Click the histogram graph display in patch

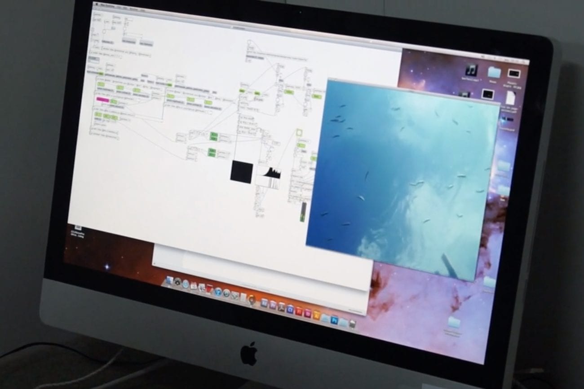268,178
